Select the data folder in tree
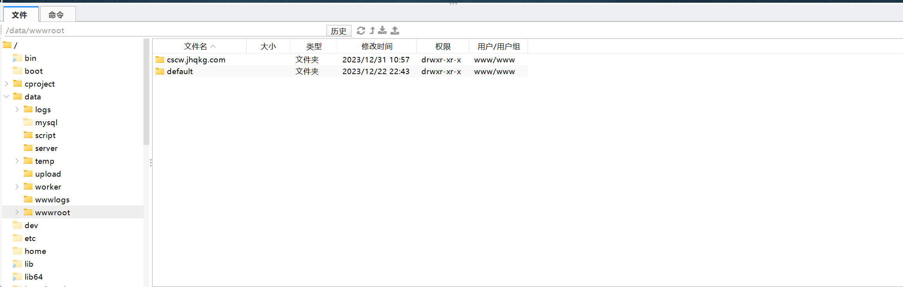This screenshot has height=287, width=903. click(x=27, y=97)
